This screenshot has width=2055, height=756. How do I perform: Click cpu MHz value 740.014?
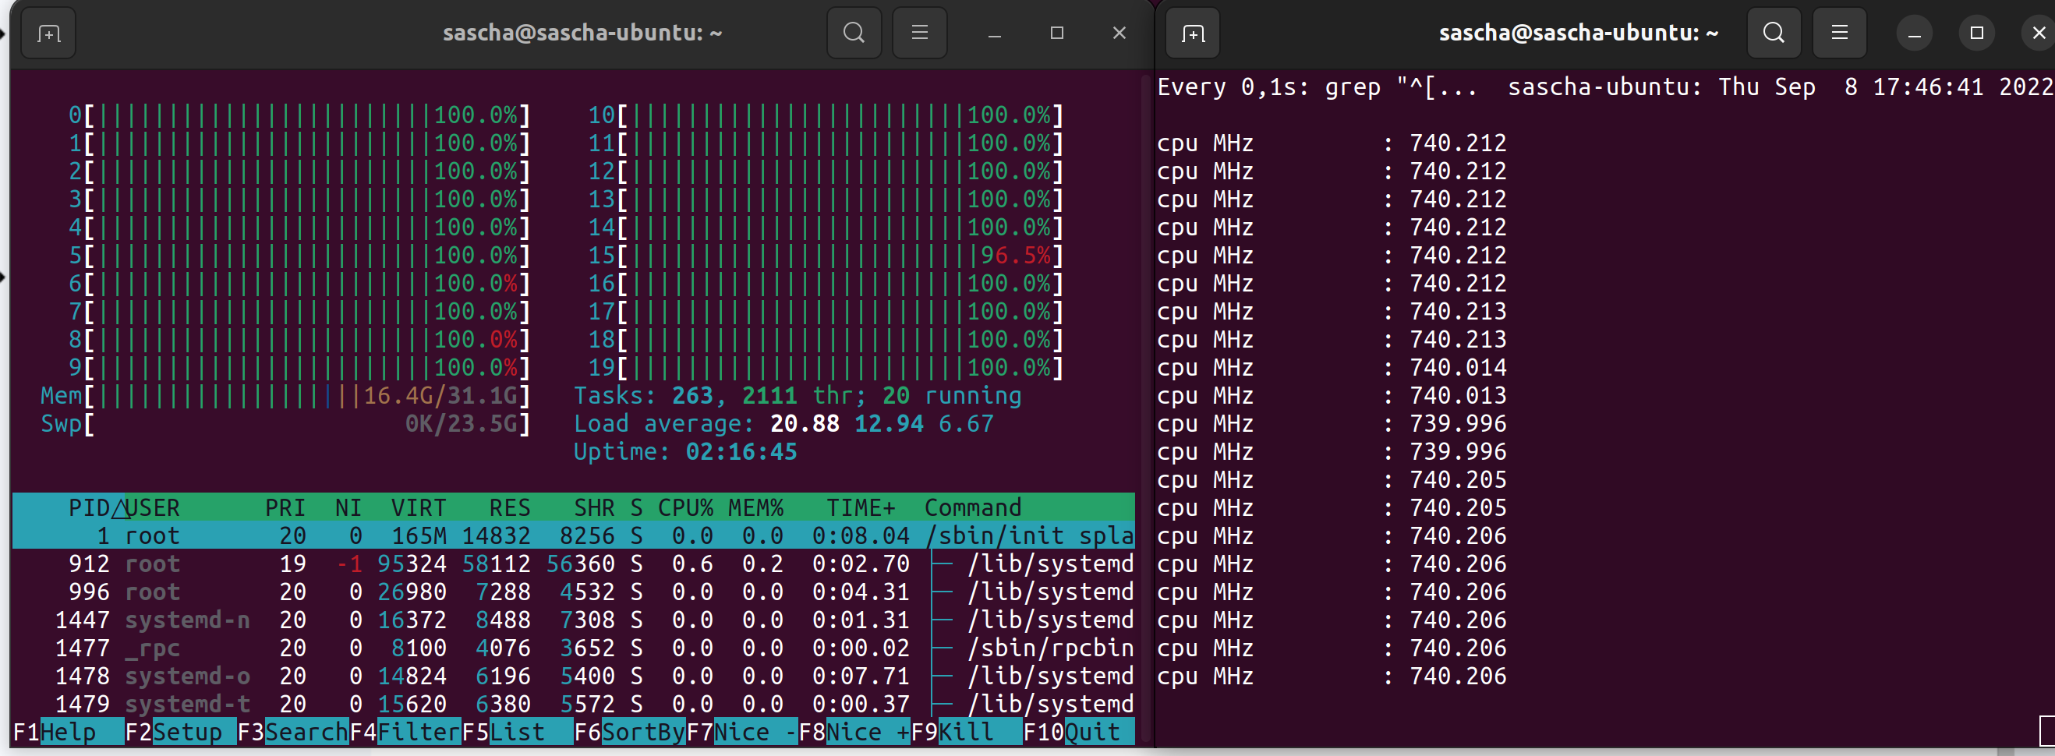pyautogui.click(x=1458, y=367)
